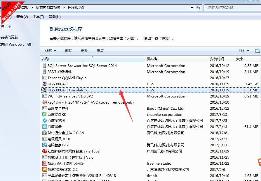Click the 更改 button
The height and width of the screenshot is (181, 261).
84,51
